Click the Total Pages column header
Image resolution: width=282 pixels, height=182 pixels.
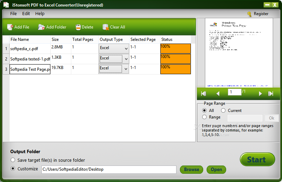85,39
